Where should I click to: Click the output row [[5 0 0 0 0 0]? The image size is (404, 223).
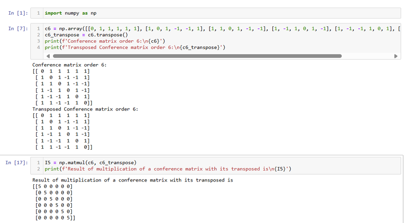pyautogui.click(x=52, y=186)
